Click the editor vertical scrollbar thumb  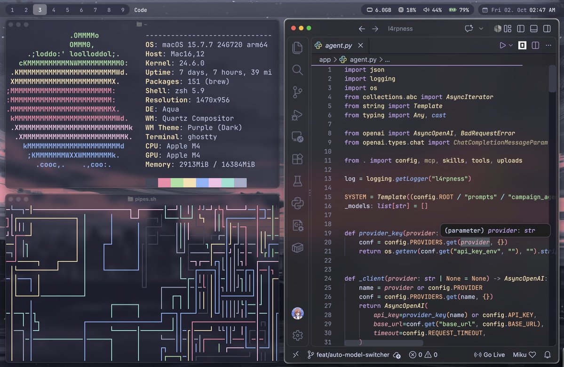click(552, 79)
